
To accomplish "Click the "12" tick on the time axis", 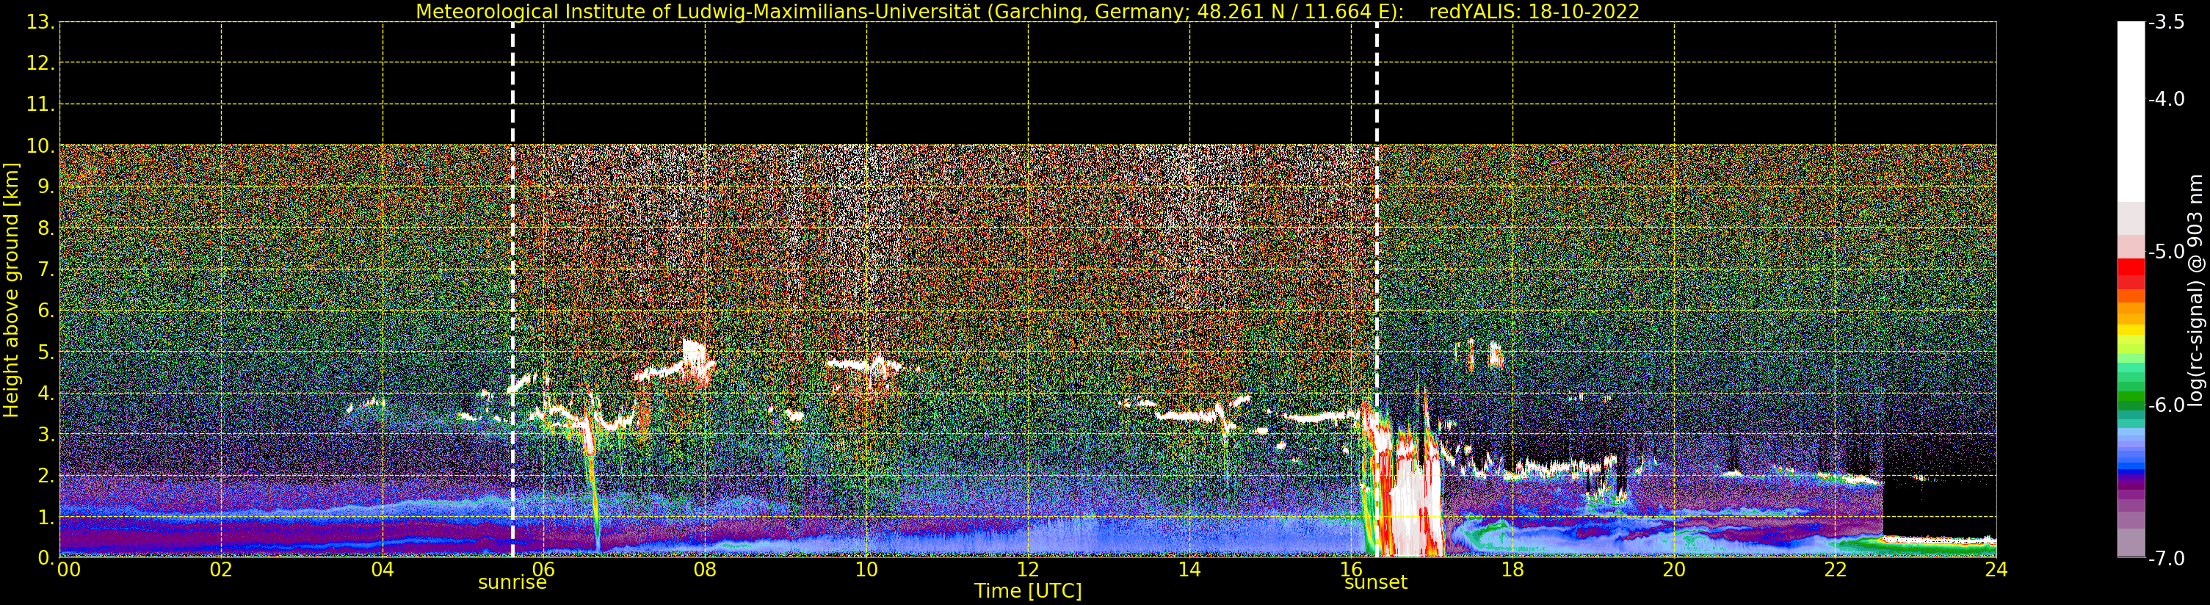I will click(1028, 570).
